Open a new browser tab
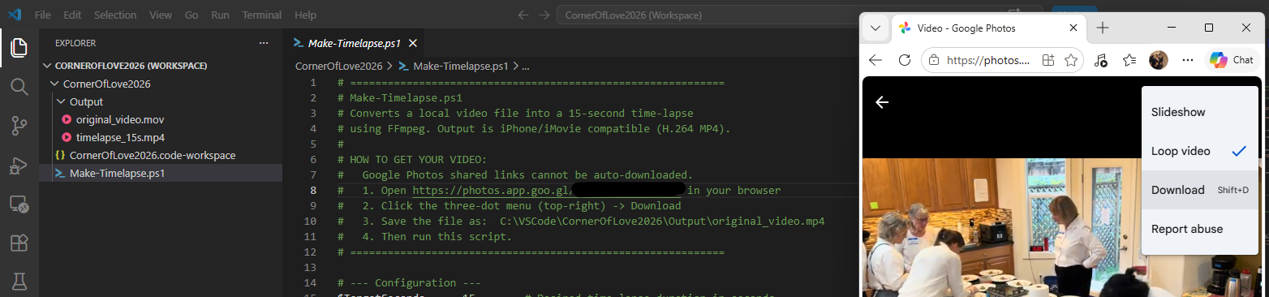This screenshot has height=297, width=1269. pyautogui.click(x=1103, y=28)
